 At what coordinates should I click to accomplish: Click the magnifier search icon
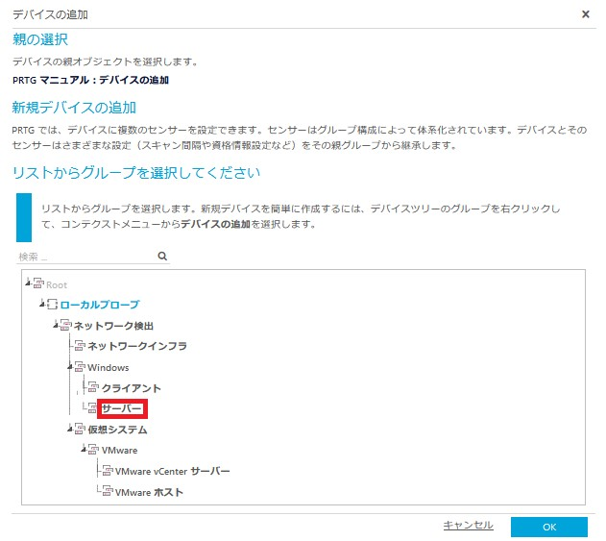(x=162, y=256)
